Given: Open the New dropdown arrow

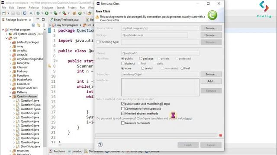Looking at the screenshot, I should (x=8, y=13).
